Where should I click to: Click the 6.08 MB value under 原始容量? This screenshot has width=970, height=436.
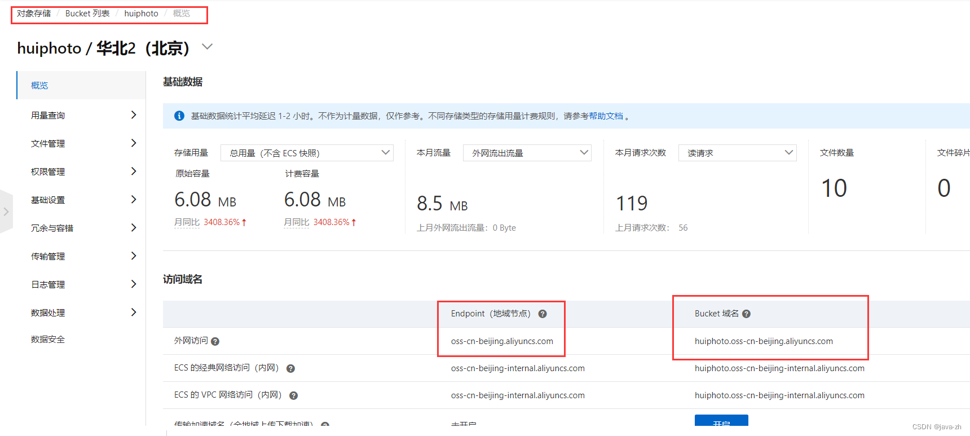(x=205, y=200)
